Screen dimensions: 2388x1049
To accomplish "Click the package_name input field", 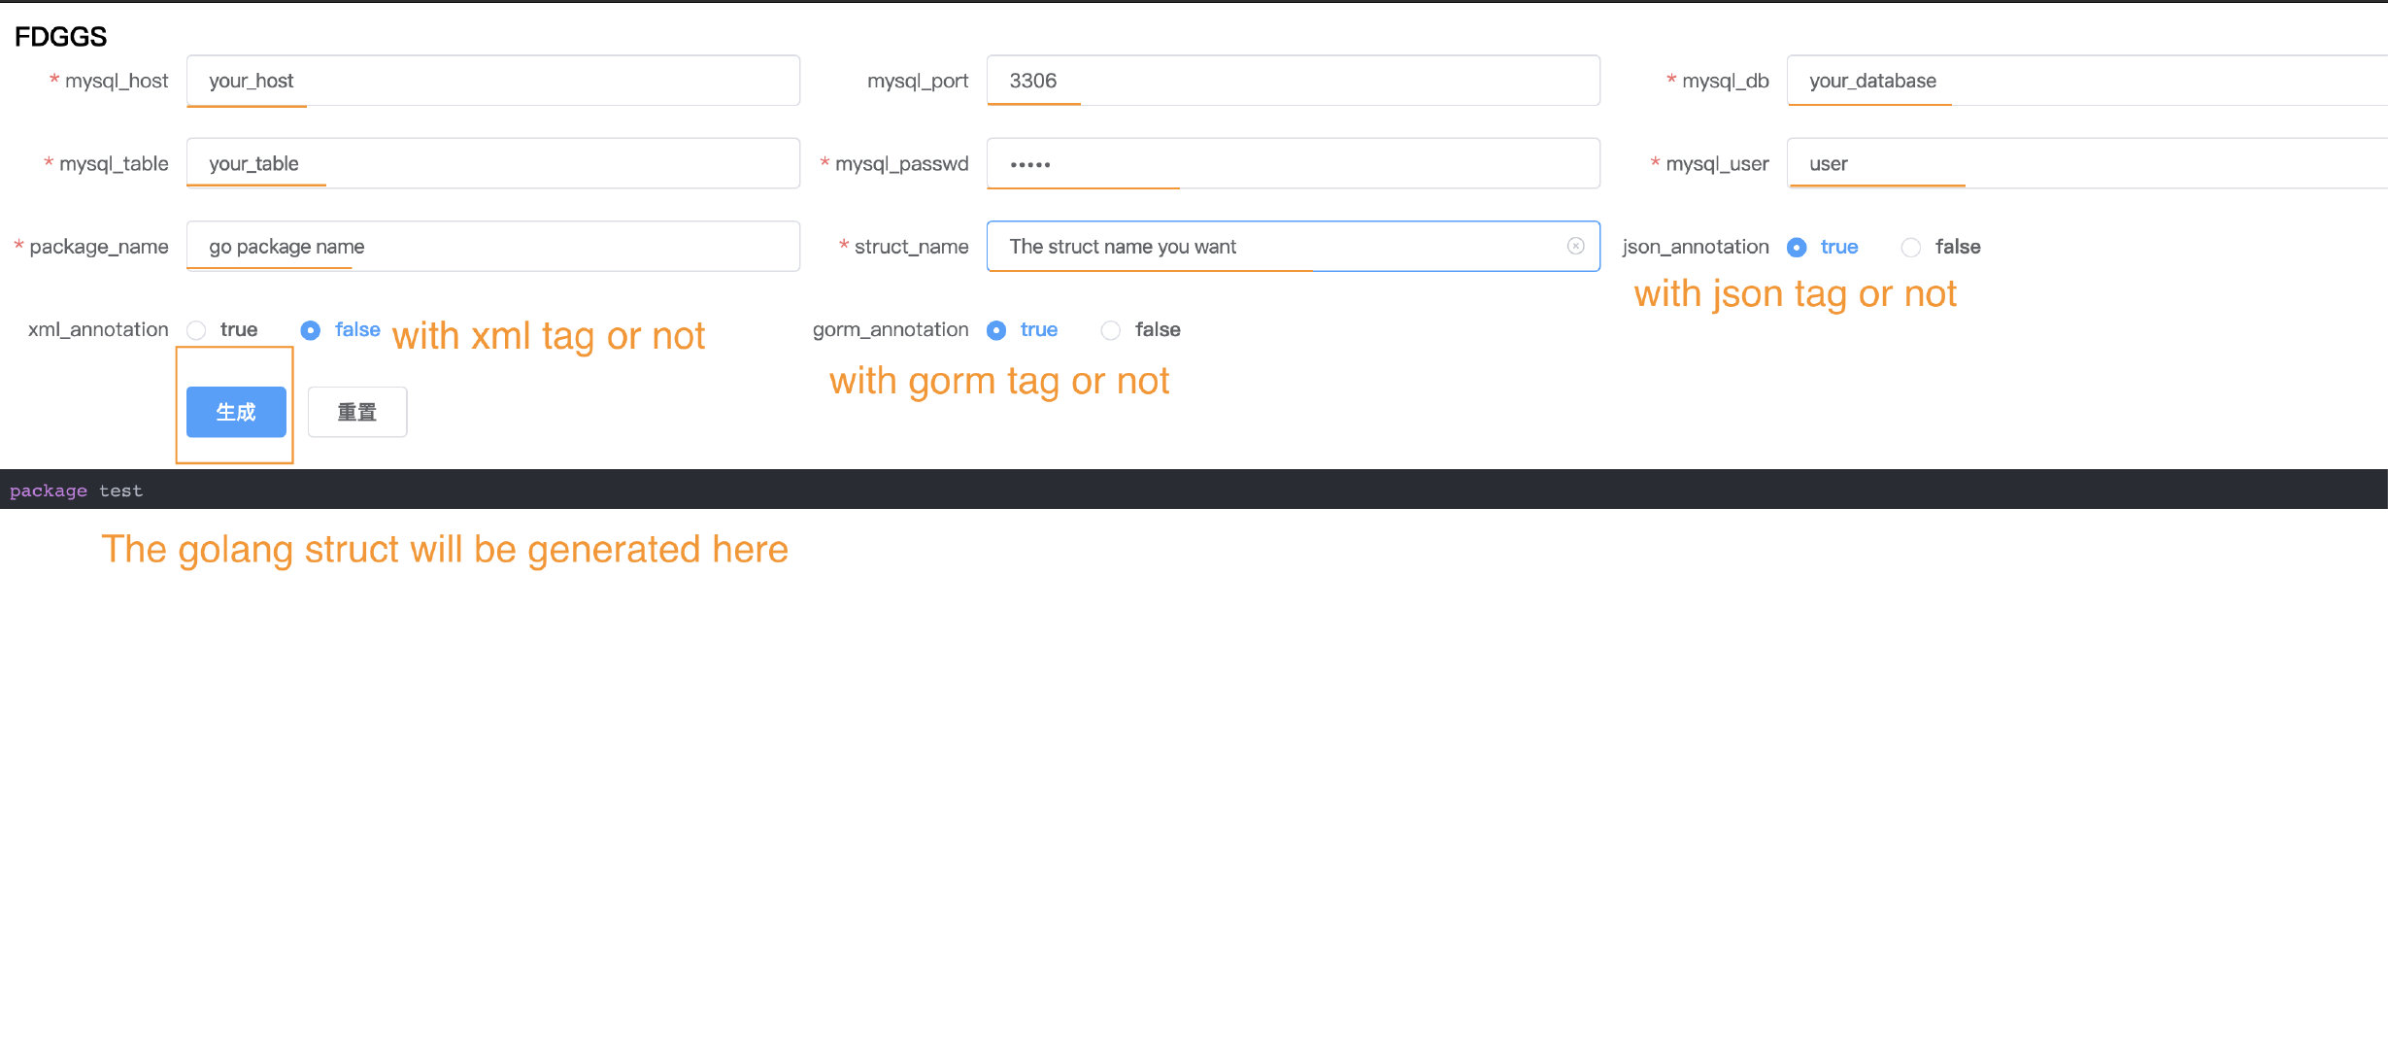I will click(492, 246).
